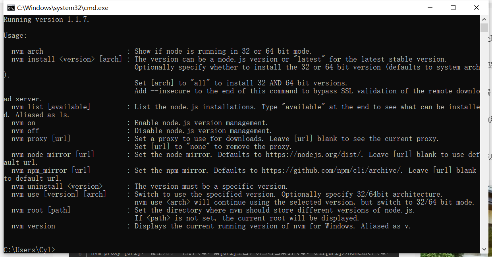Click the 'nvm root [path]' command text

41,210
